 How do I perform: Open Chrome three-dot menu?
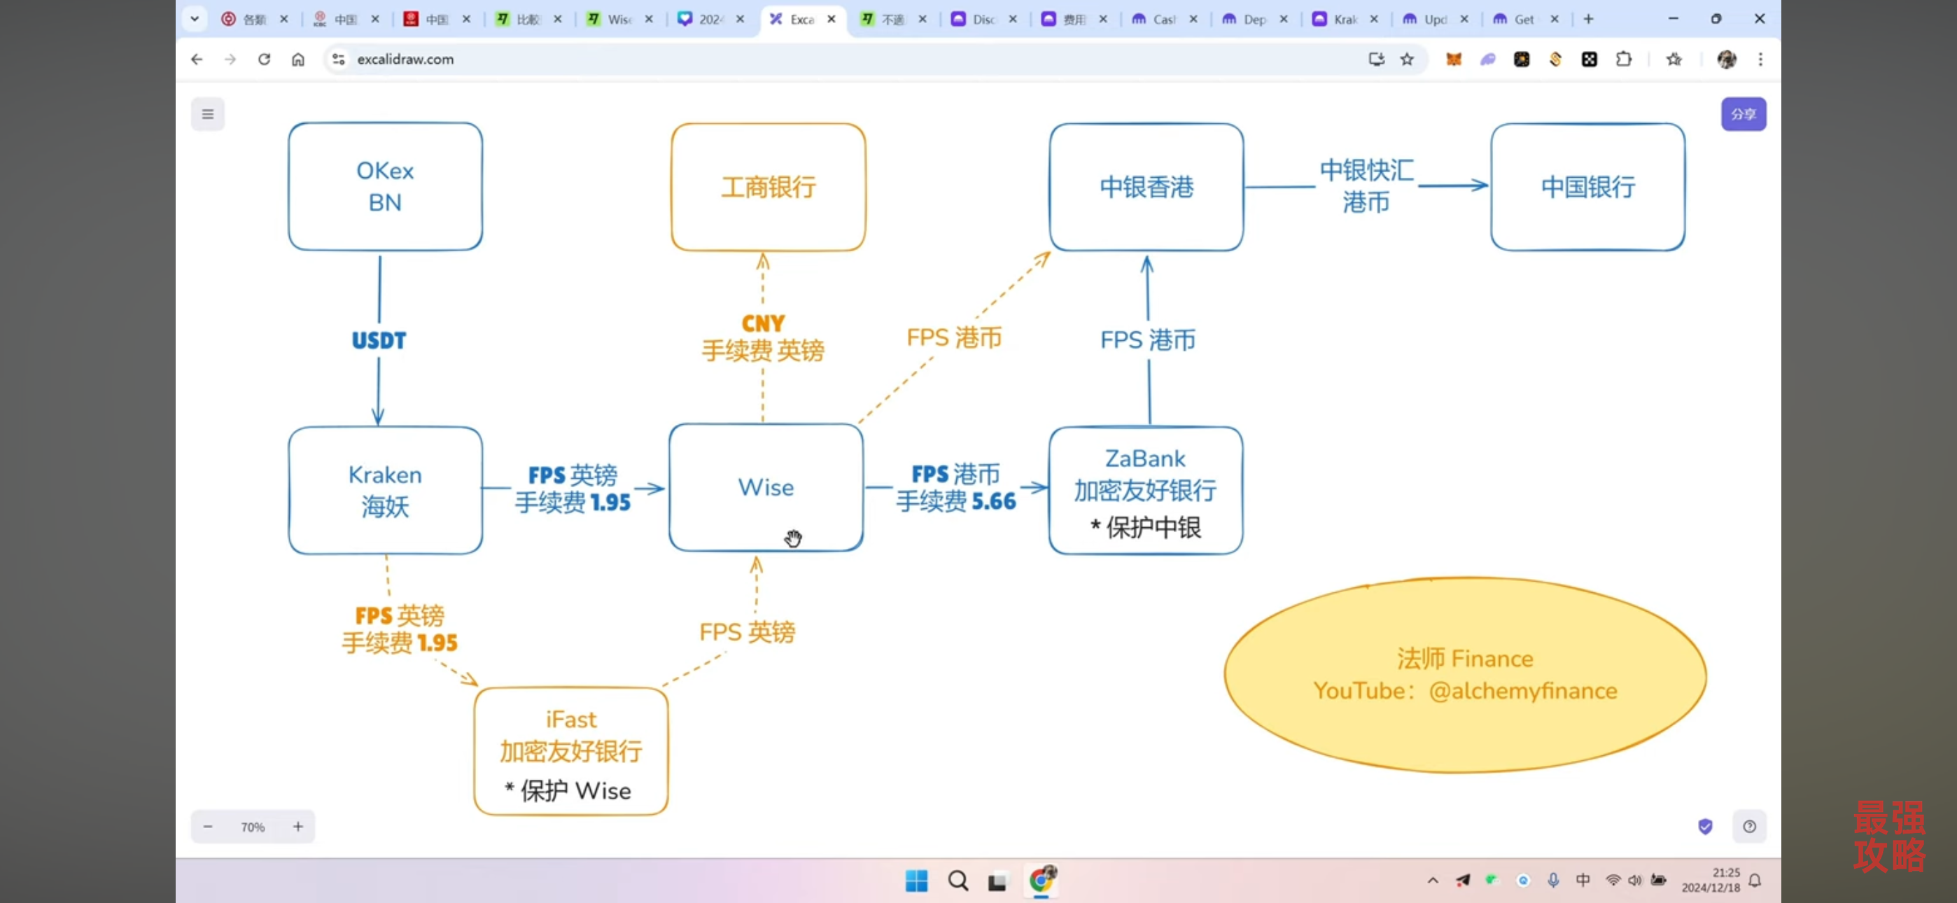tap(1760, 59)
